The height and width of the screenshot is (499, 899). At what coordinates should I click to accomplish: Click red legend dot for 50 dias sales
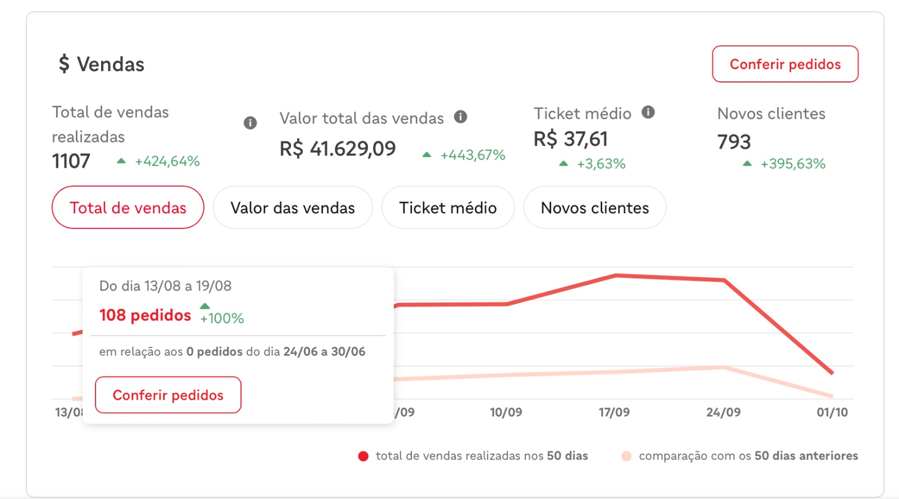[363, 456]
